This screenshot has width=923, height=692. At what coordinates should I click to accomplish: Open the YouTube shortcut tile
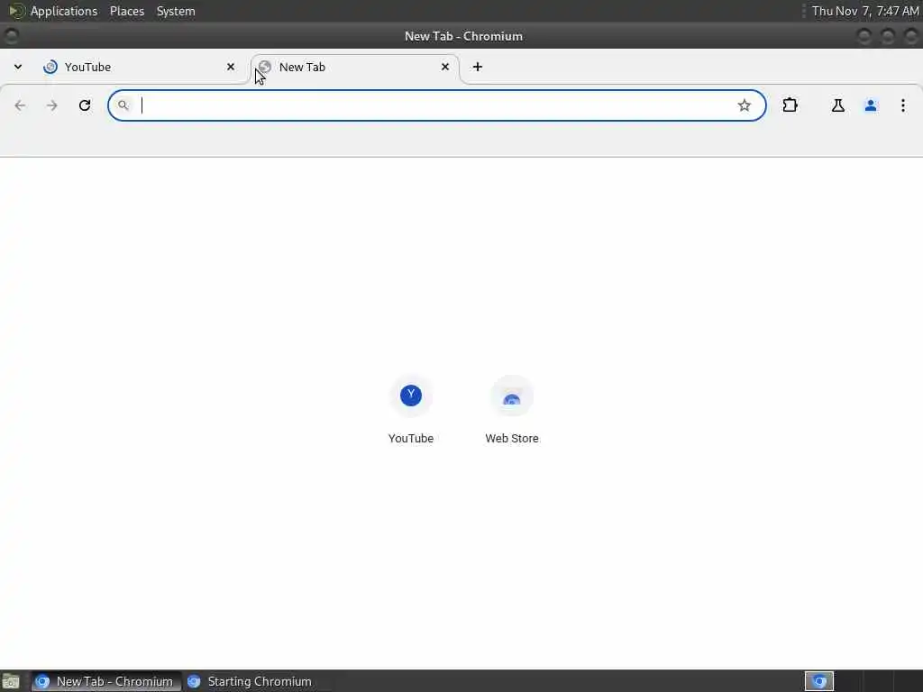click(411, 396)
